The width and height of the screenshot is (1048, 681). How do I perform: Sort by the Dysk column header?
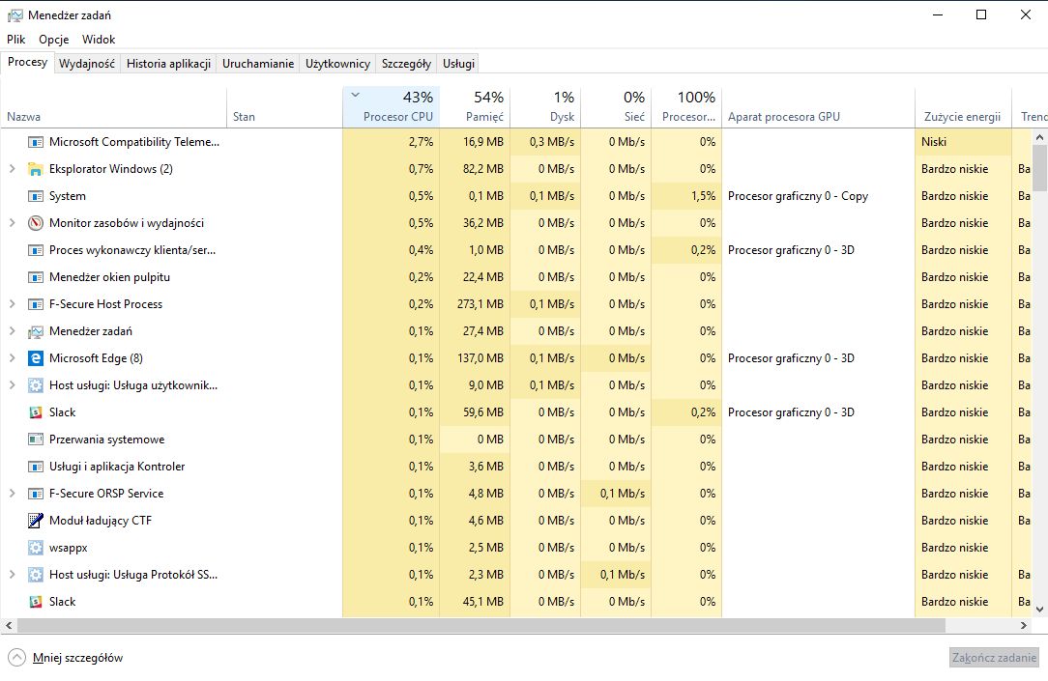545,107
